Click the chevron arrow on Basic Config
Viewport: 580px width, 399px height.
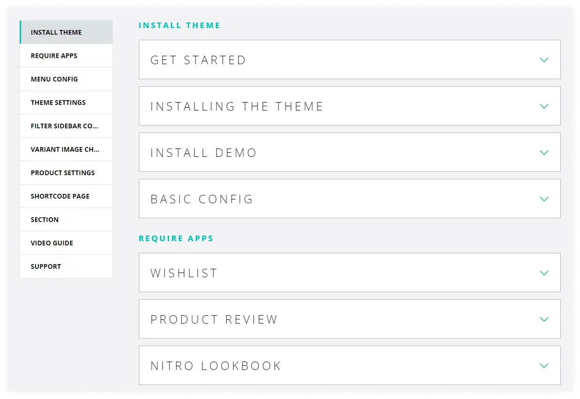[x=544, y=199]
